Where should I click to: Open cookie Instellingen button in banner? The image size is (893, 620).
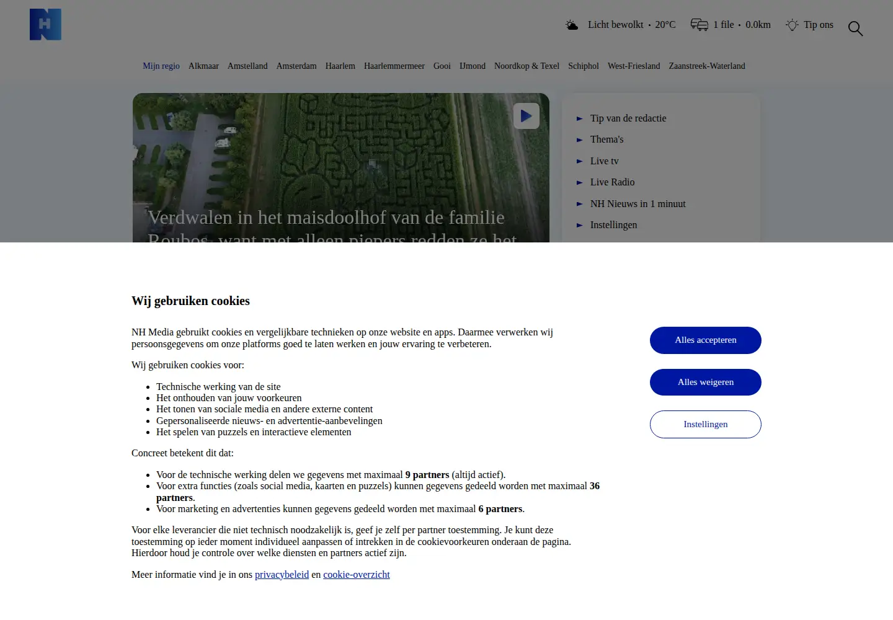706,424
